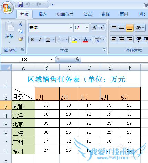Paste with the 粘贴 clipboard button
Screen dimensions: 148x163
tap(9, 30)
